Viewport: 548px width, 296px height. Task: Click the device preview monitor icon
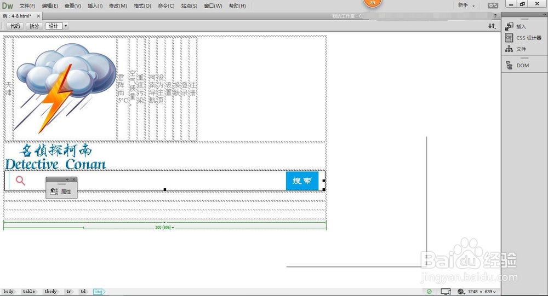coord(446,292)
